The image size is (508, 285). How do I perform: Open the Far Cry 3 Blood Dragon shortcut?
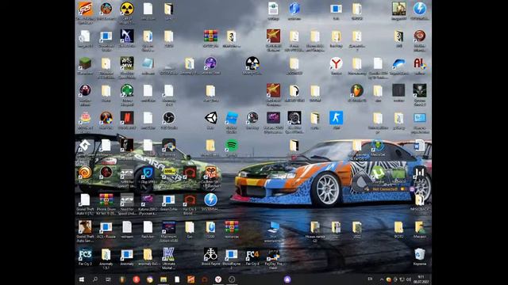[x=190, y=200]
